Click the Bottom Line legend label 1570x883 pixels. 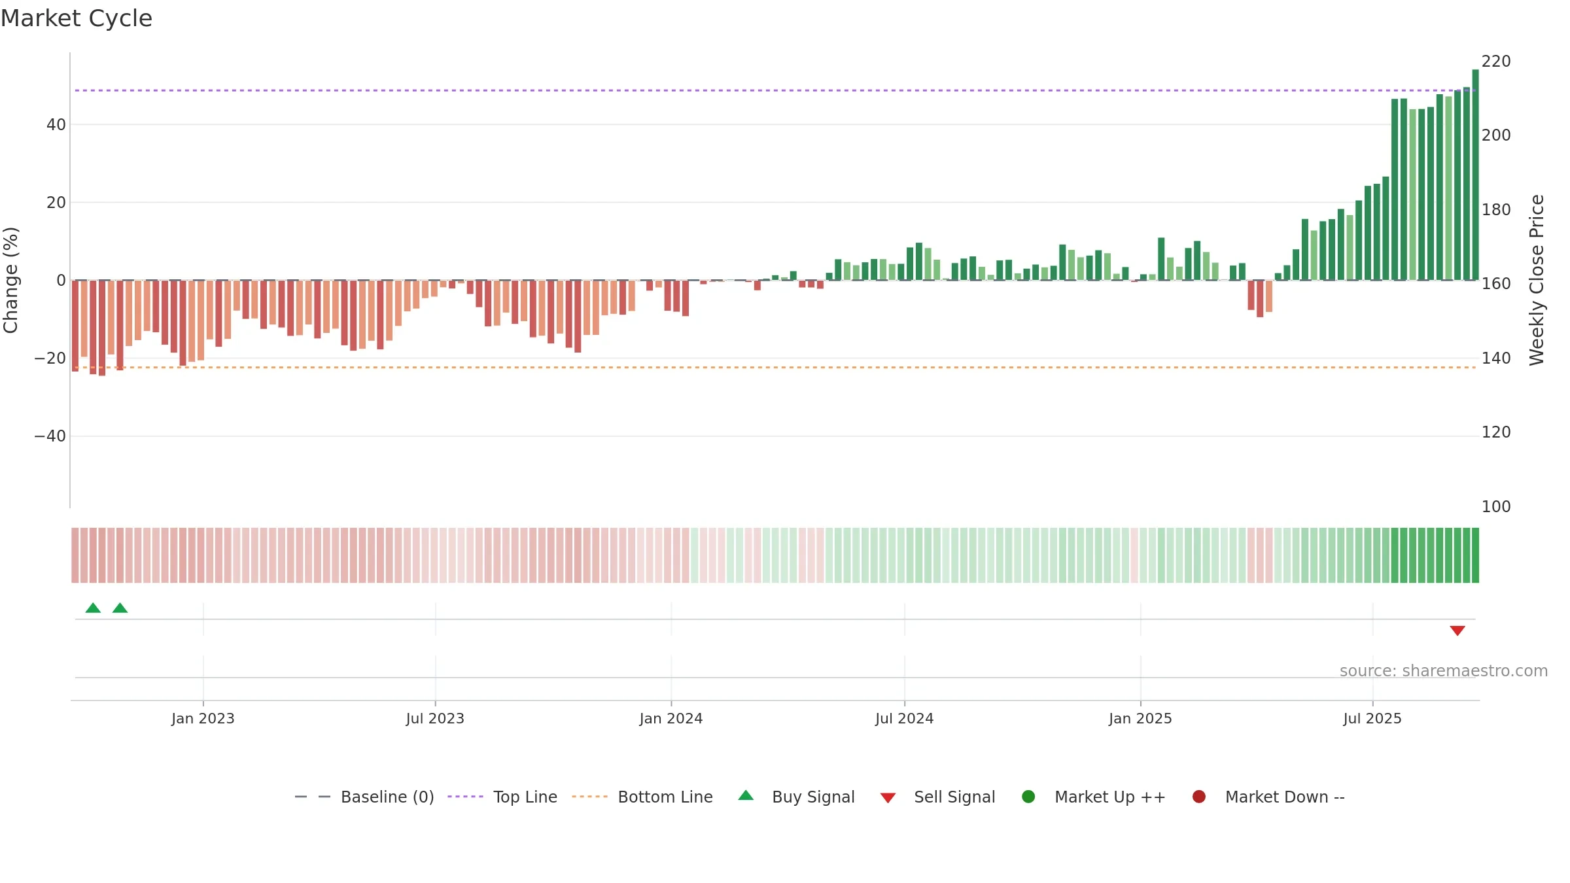665,797
